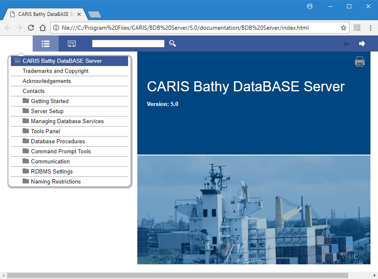Click the search magnifier icon
Image resolution: width=378 pixels, height=279 pixels.
(x=172, y=44)
